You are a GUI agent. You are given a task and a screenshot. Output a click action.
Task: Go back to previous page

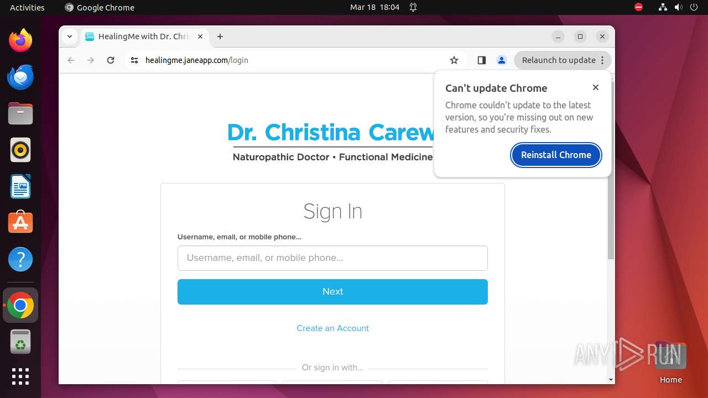(71, 60)
